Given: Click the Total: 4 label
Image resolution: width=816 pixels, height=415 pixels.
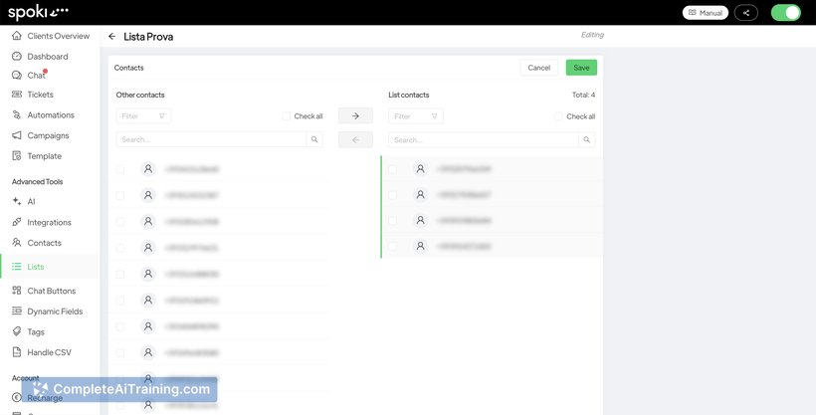Looking at the screenshot, I should (583, 95).
